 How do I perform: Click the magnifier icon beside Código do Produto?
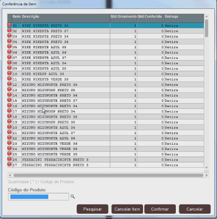73,196
